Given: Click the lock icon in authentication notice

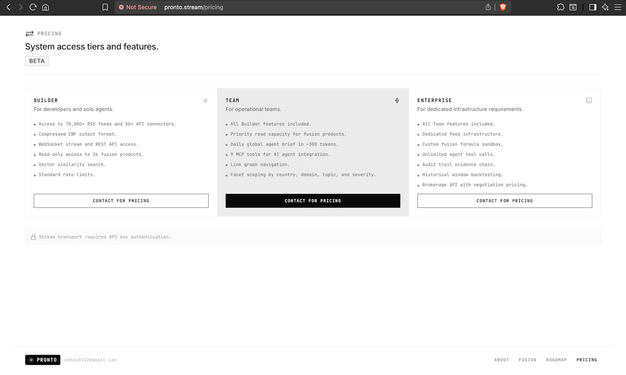Looking at the screenshot, I should click(33, 237).
